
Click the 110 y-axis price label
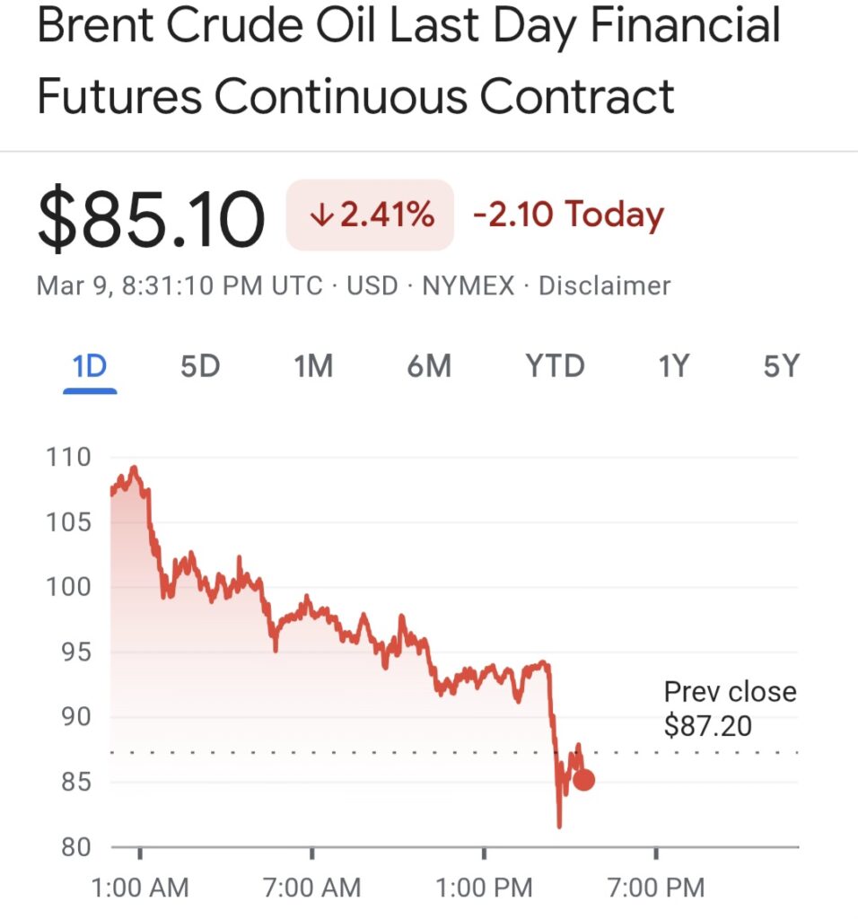click(x=68, y=458)
